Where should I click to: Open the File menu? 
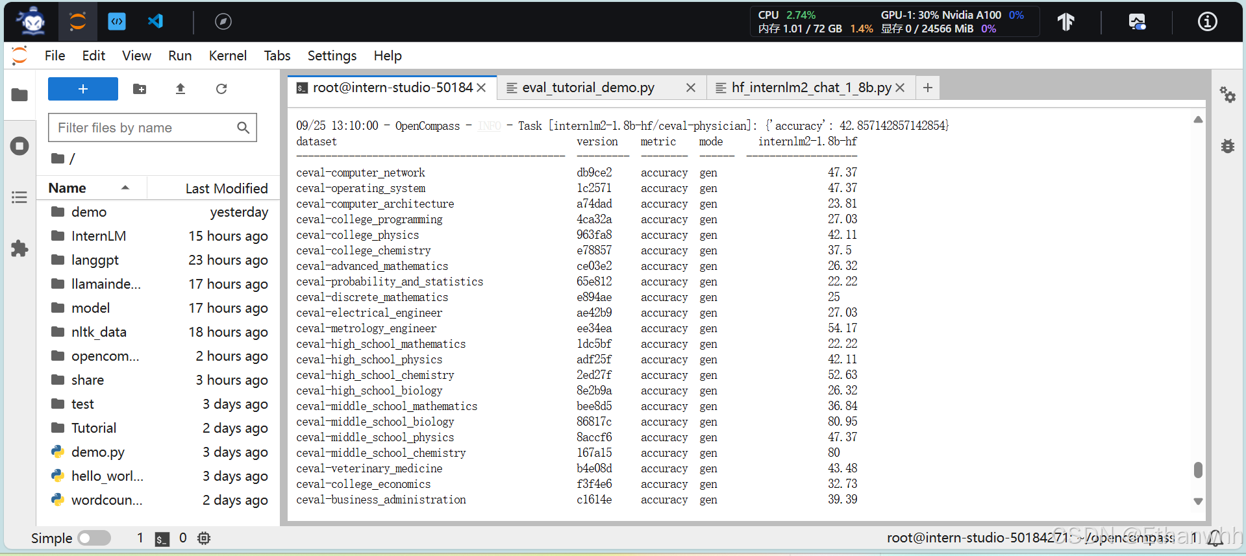pyautogui.click(x=55, y=56)
